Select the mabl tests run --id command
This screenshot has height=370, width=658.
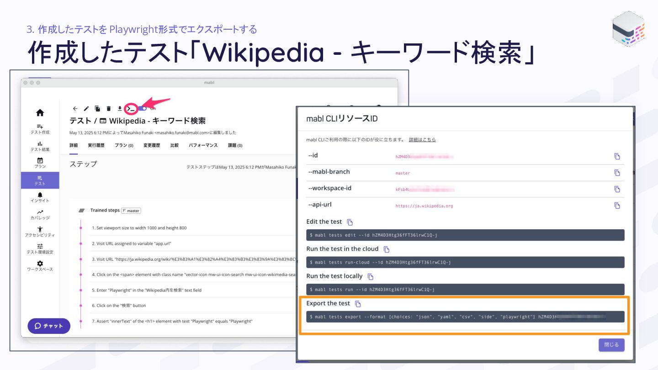coord(465,289)
